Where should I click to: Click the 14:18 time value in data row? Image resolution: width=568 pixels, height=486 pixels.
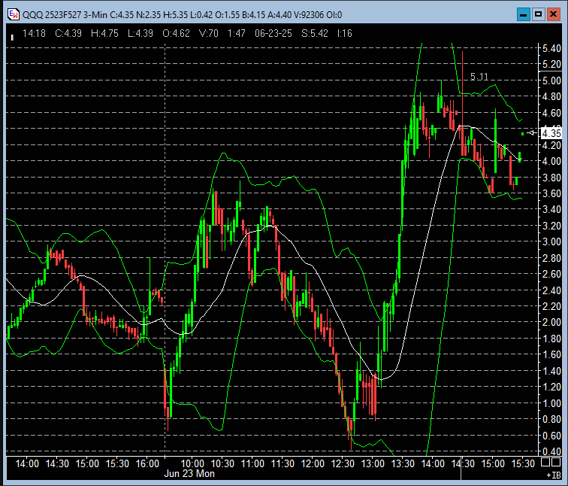(x=34, y=33)
